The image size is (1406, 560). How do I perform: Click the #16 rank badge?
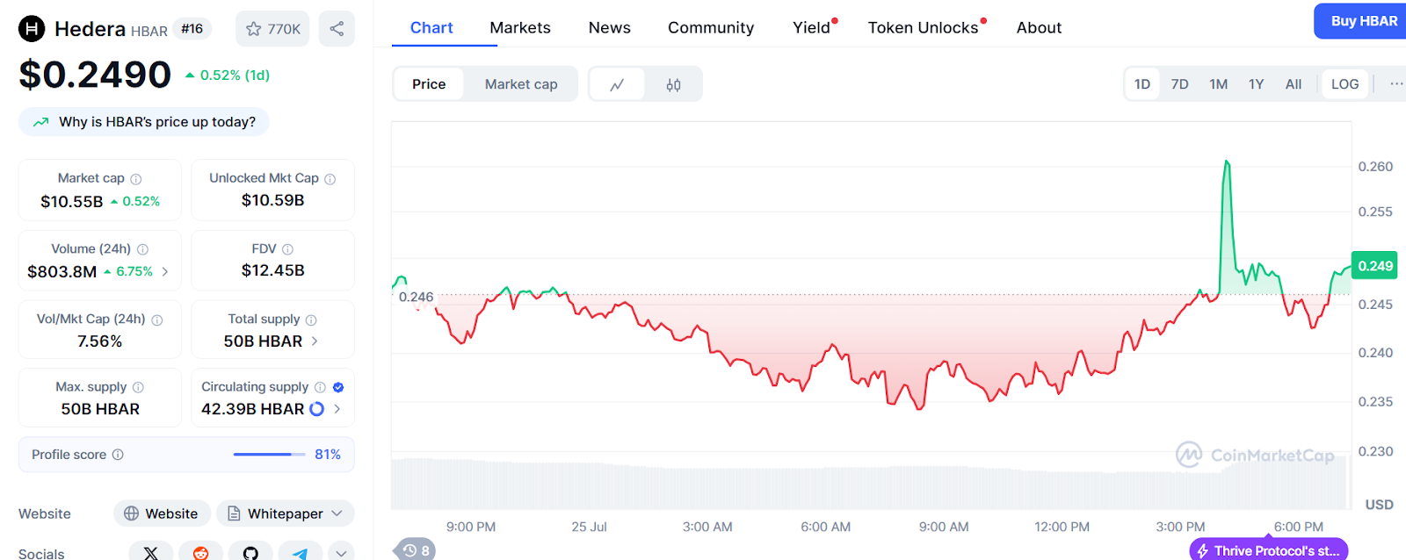pyautogui.click(x=192, y=29)
